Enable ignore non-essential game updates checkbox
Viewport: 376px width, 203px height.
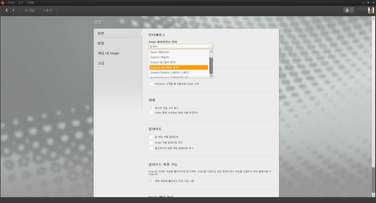click(151, 148)
